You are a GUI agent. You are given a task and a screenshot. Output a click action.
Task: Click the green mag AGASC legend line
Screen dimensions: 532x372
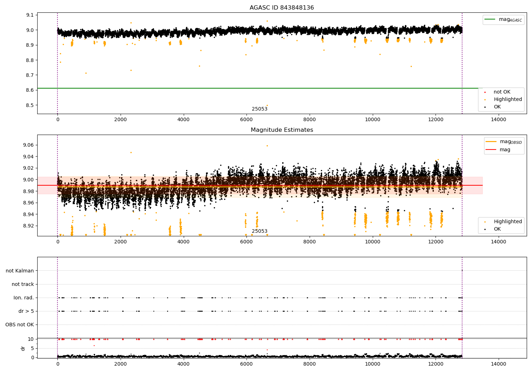491,19
